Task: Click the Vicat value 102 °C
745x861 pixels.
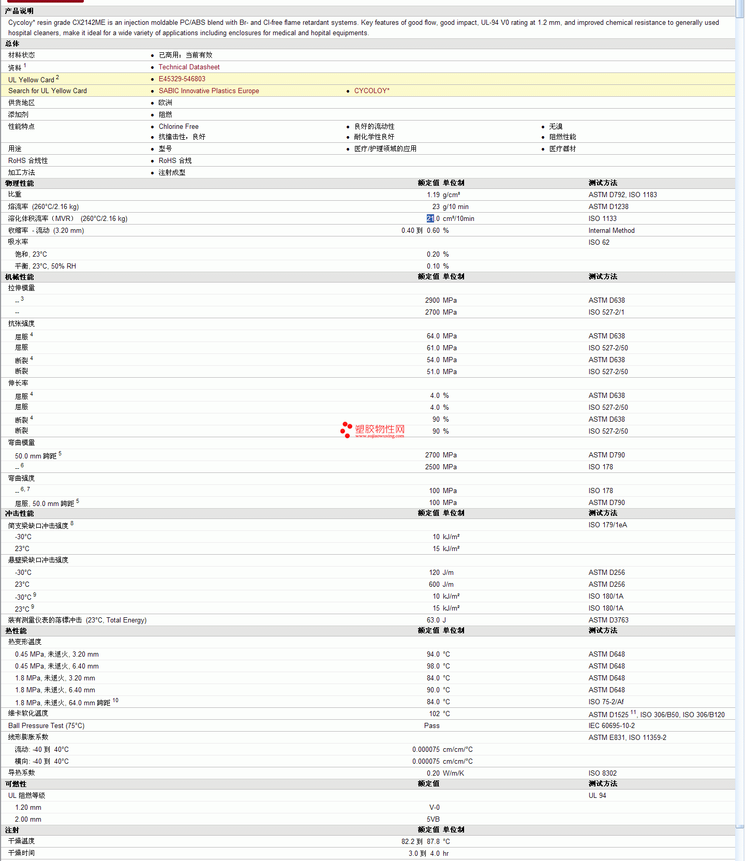Action: click(439, 714)
